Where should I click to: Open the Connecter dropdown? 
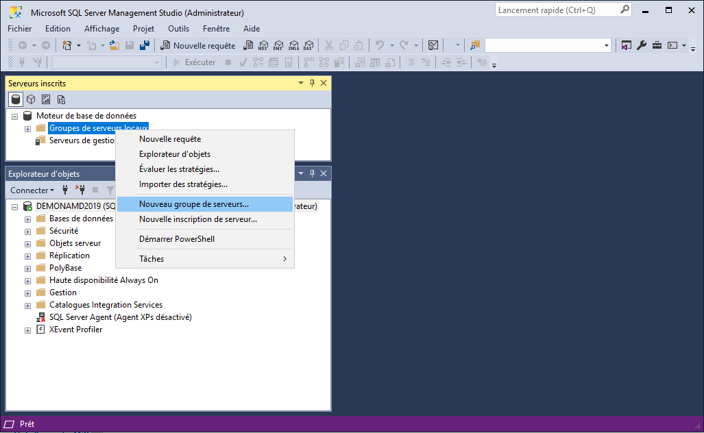pos(32,190)
